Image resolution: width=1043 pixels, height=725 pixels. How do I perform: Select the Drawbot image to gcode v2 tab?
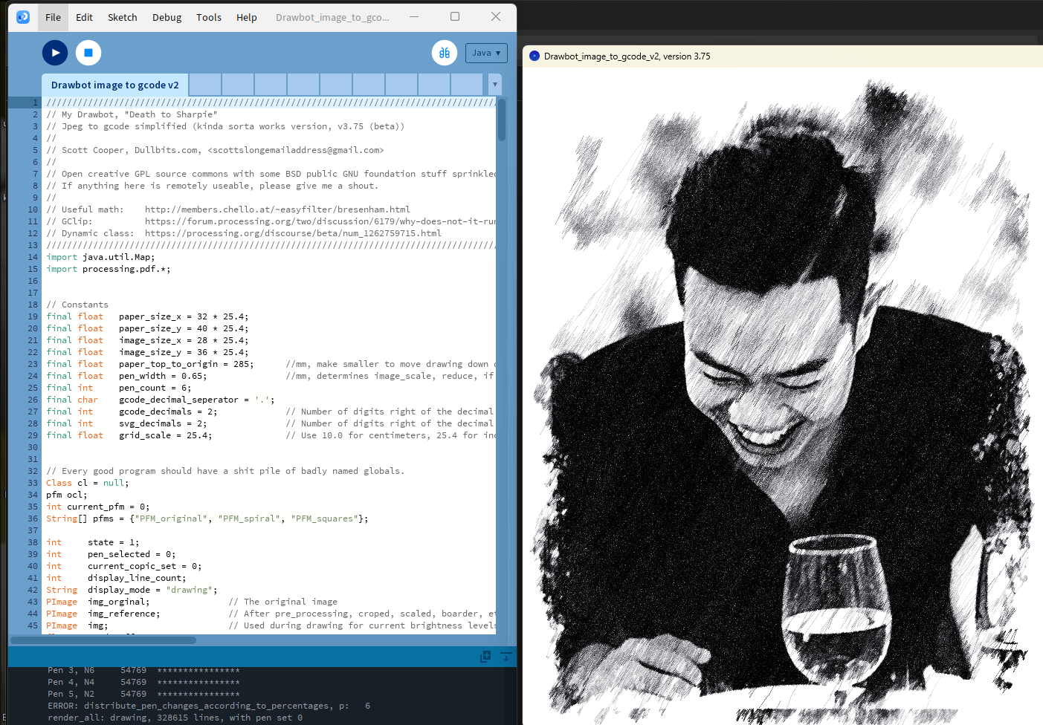click(x=114, y=85)
